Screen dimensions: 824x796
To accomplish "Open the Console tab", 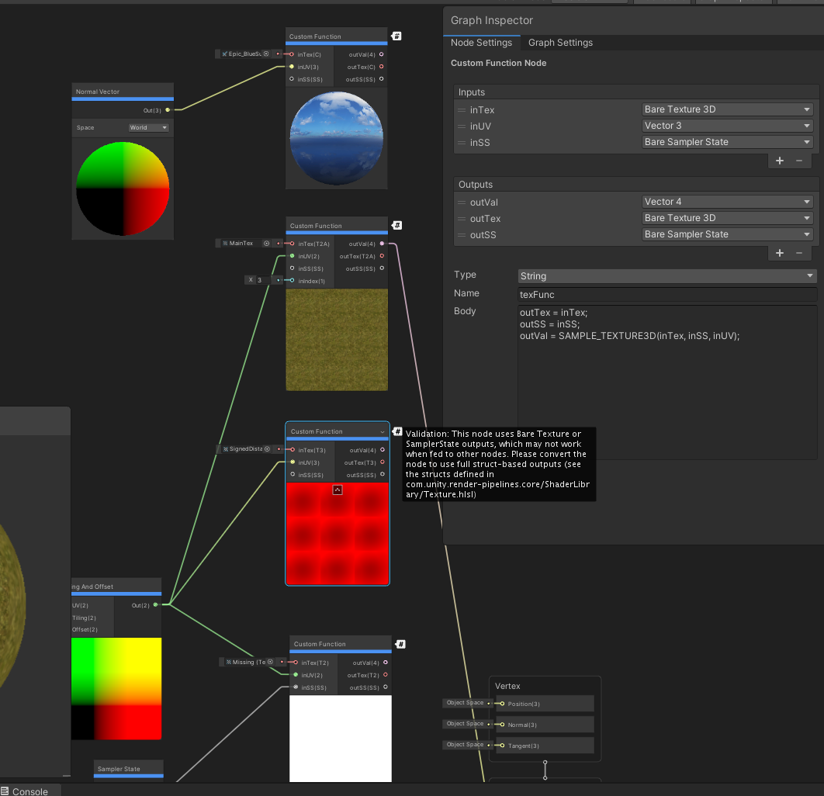I will coord(30,791).
